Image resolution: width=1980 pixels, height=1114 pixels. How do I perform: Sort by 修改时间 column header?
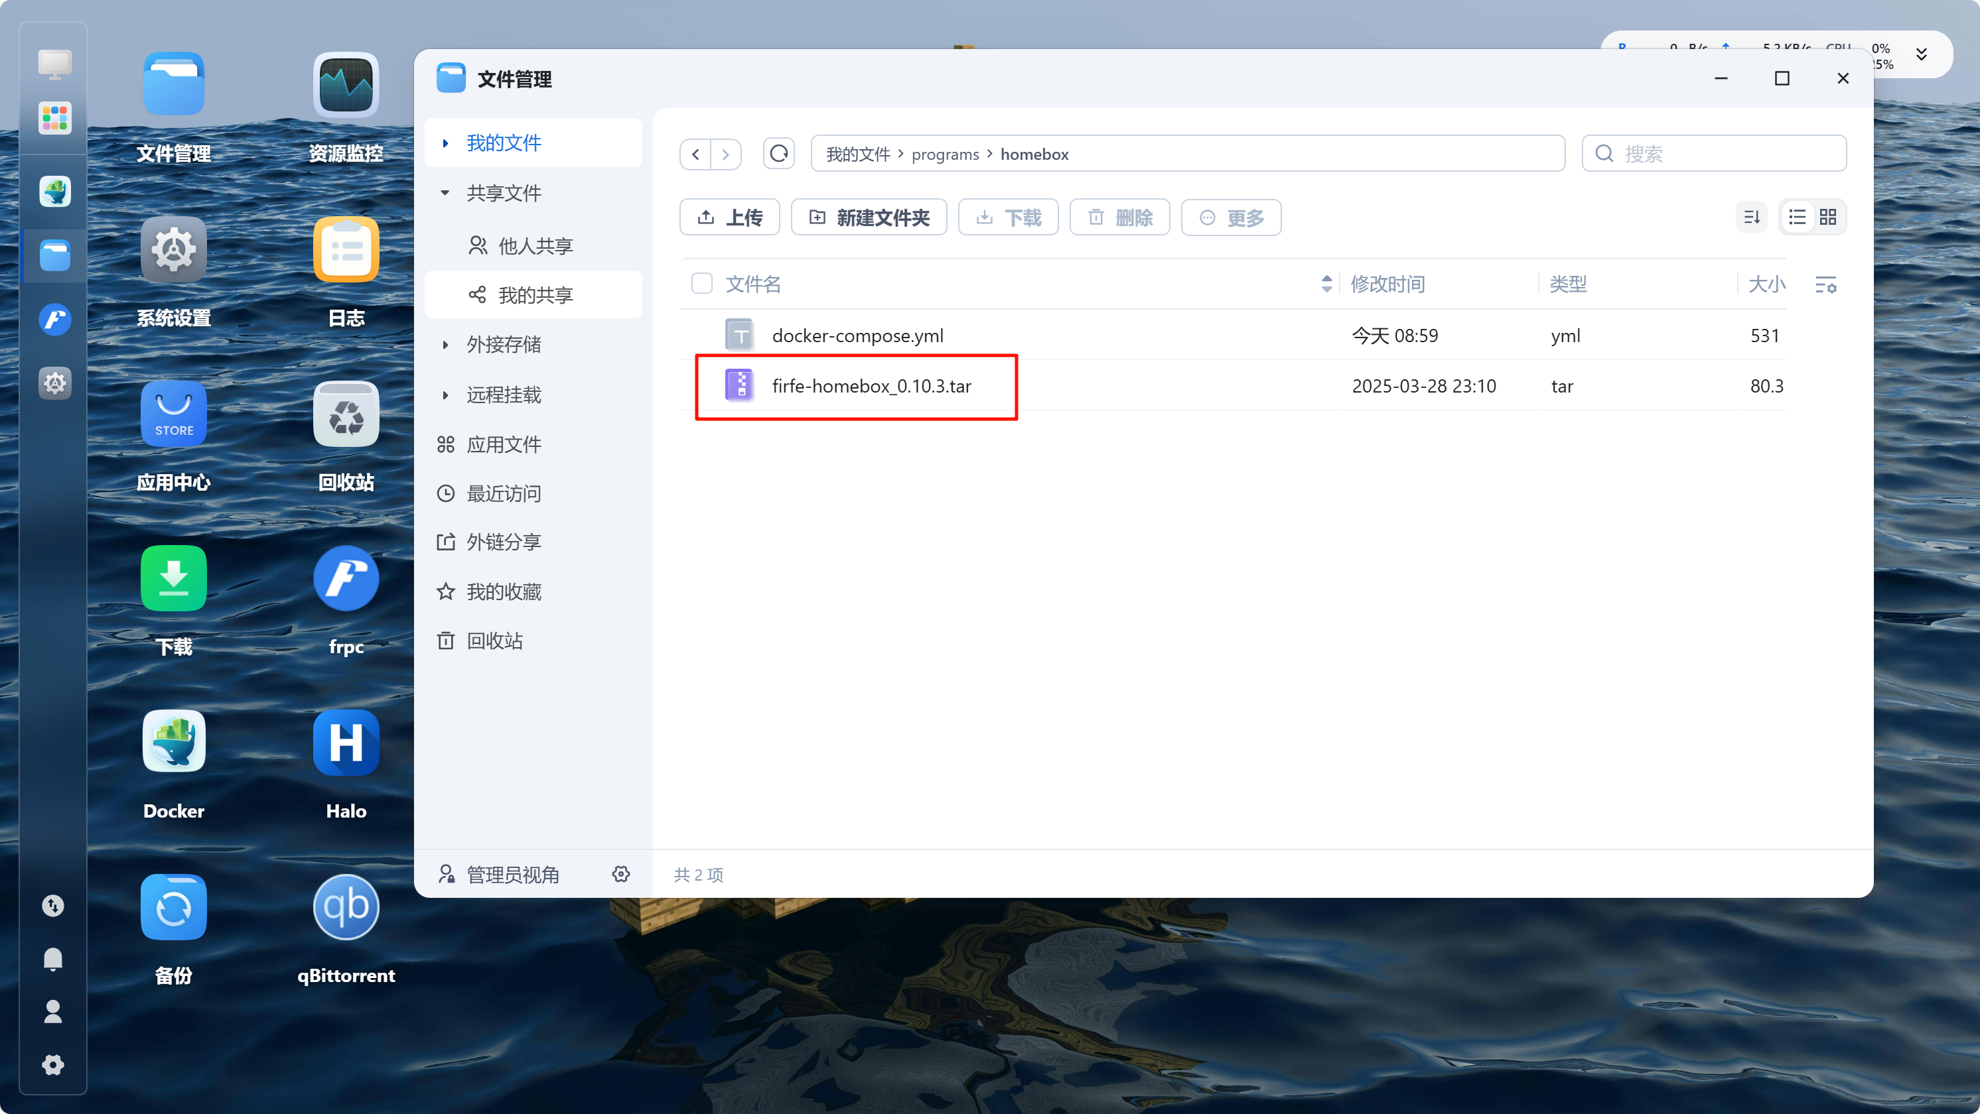[1387, 284]
